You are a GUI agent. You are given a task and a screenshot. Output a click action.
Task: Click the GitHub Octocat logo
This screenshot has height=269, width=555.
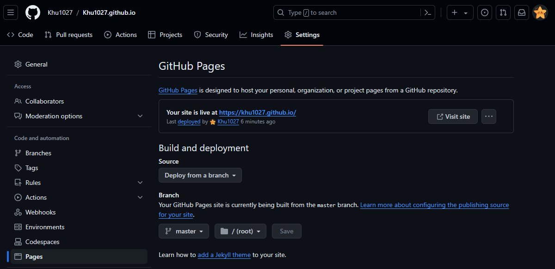coord(33,12)
